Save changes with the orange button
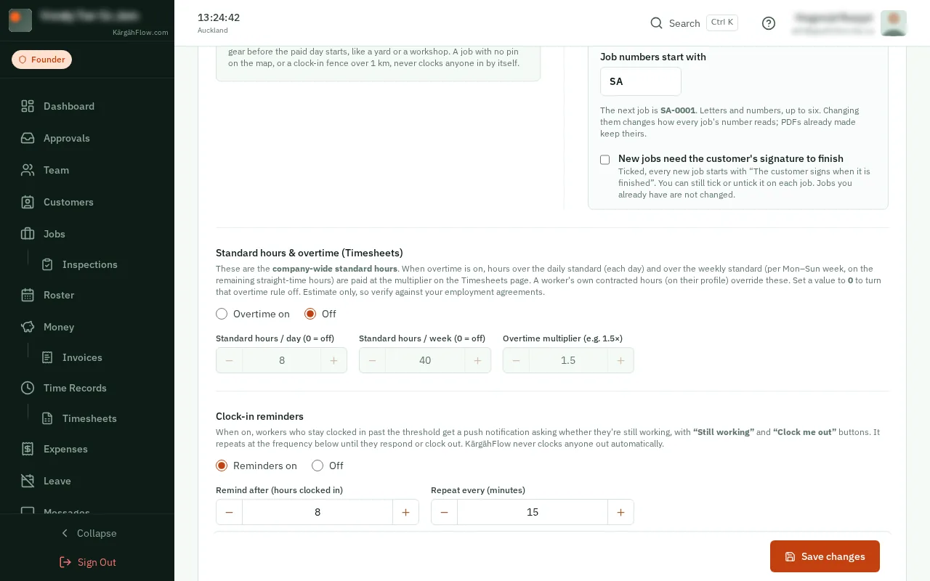 [825, 556]
